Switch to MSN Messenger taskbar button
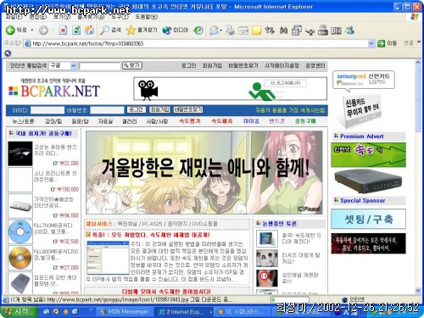Image resolution: width=424 pixels, height=318 pixels. pyautogui.click(x=126, y=312)
